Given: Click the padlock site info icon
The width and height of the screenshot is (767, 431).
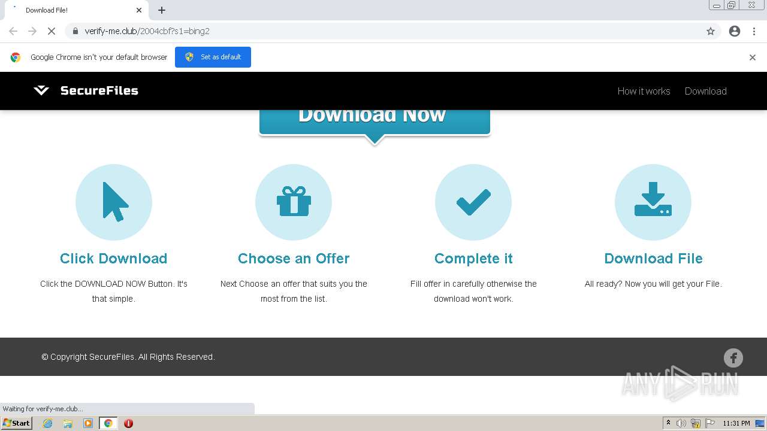Looking at the screenshot, I should [75, 31].
